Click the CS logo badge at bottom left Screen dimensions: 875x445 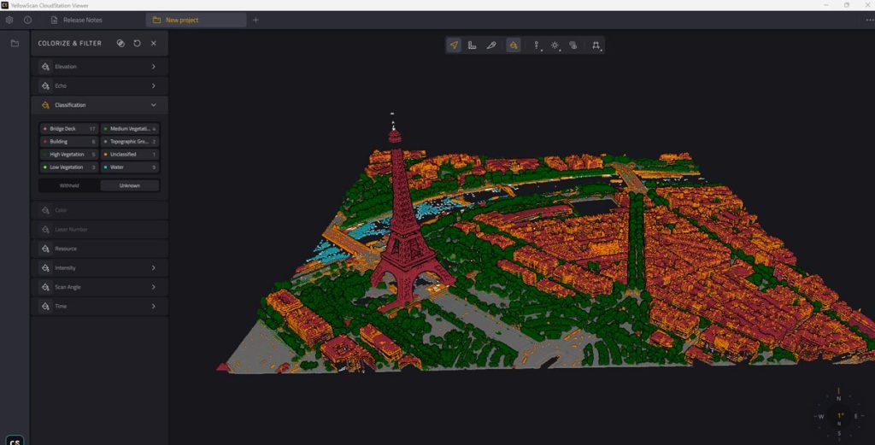[15, 441]
